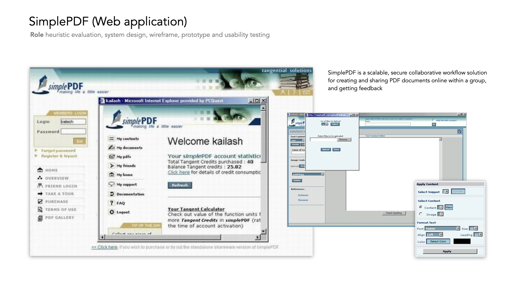Select the Image radio button
The height and width of the screenshot is (291, 518).
coord(421,214)
